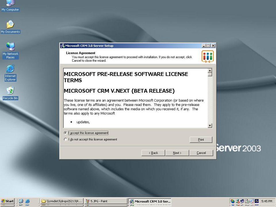
Task: Click the license scrollbar thumb
Action: click(210, 74)
